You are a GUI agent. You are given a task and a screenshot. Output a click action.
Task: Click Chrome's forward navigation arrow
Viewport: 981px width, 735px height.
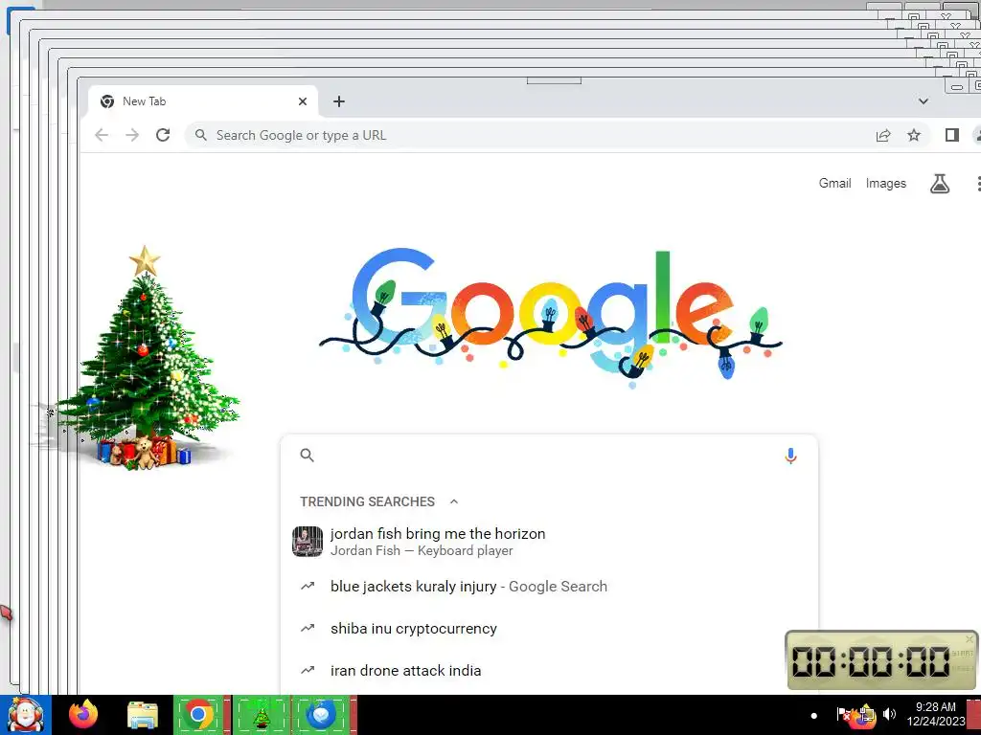132,135
